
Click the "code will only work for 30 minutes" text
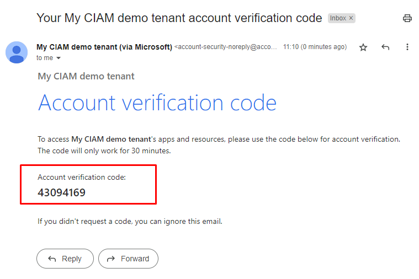104,151
